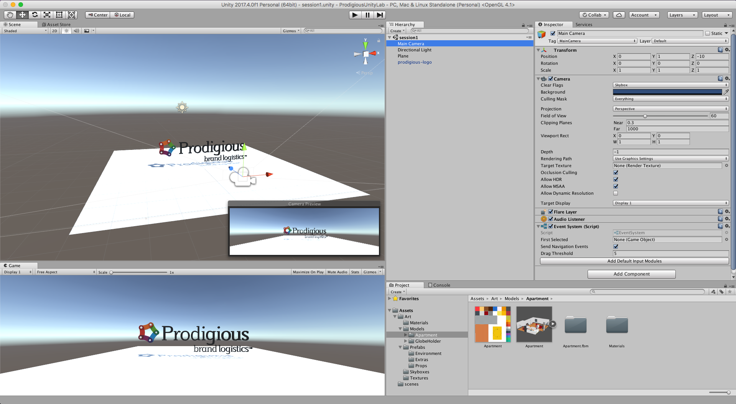This screenshot has width=736, height=404.
Task: Open the Account menu
Action: pyautogui.click(x=644, y=15)
